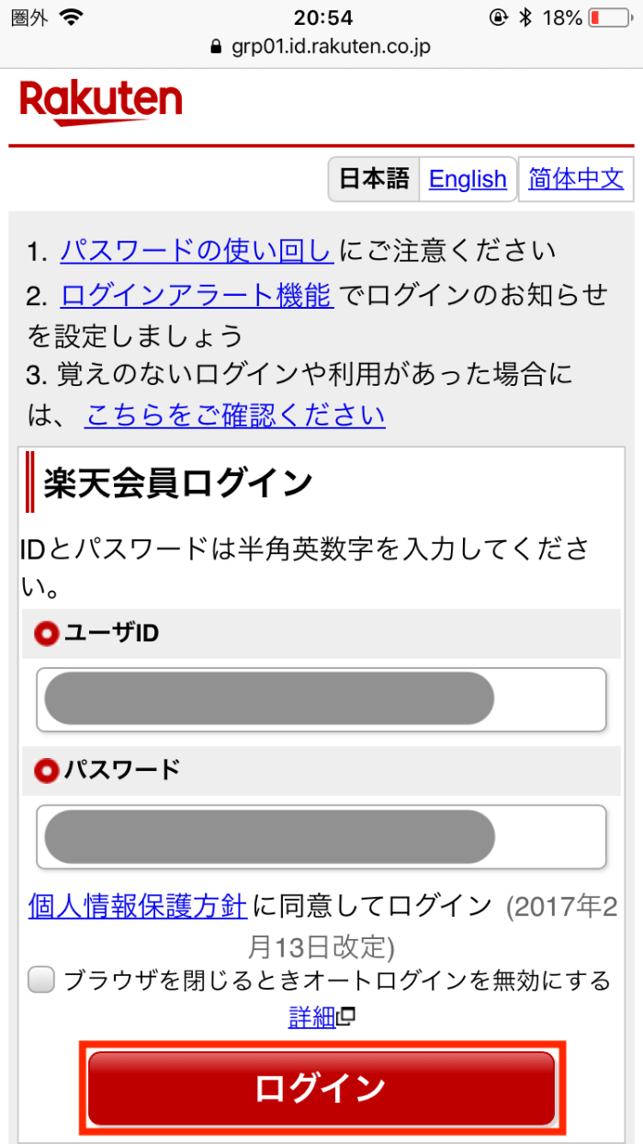
Task: Tap the Bluetooth status icon
Action: pos(525,17)
